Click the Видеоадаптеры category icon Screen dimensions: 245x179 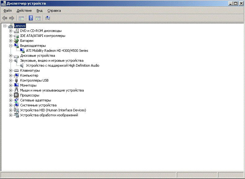coord(16,46)
